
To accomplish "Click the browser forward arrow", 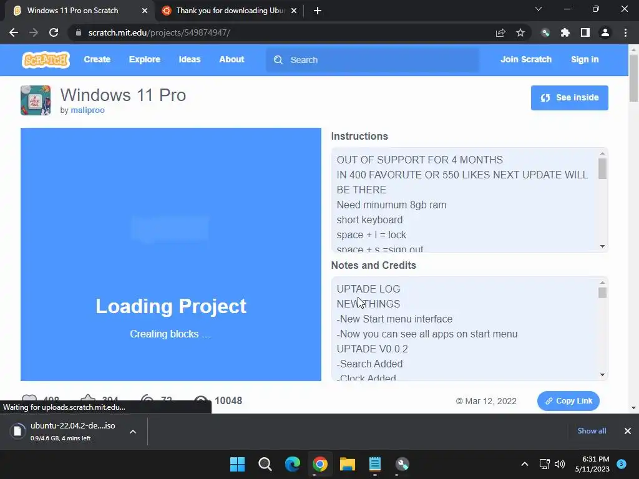I will pyautogui.click(x=34, y=32).
